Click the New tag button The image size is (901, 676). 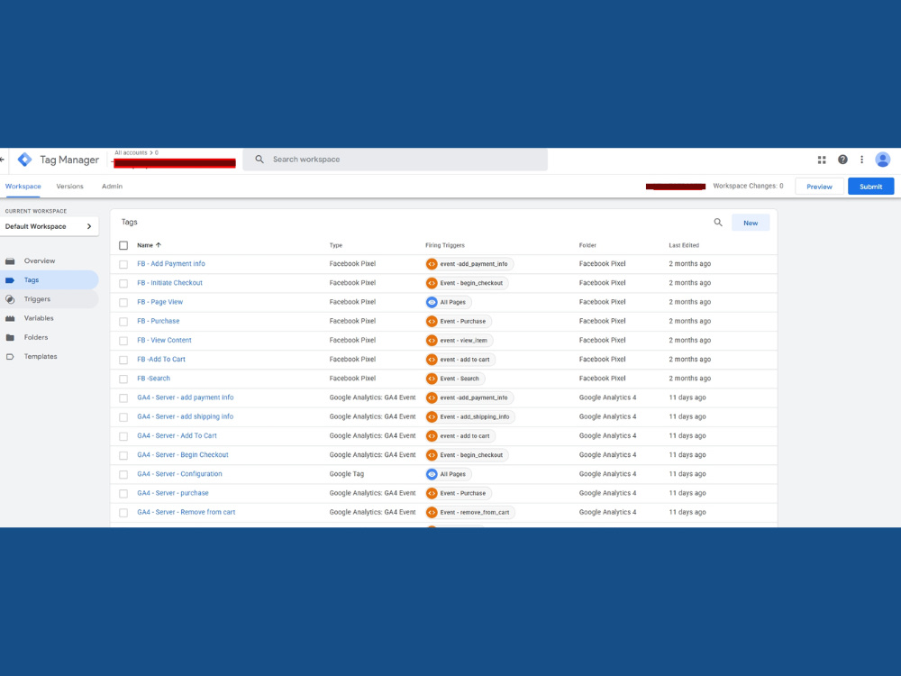coord(751,223)
